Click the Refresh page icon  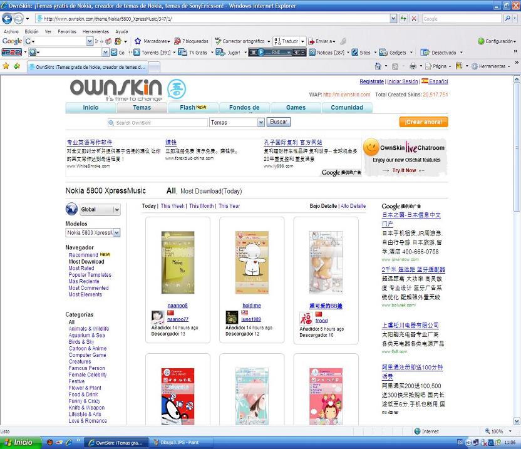pyautogui.click(x=403, y=19)
